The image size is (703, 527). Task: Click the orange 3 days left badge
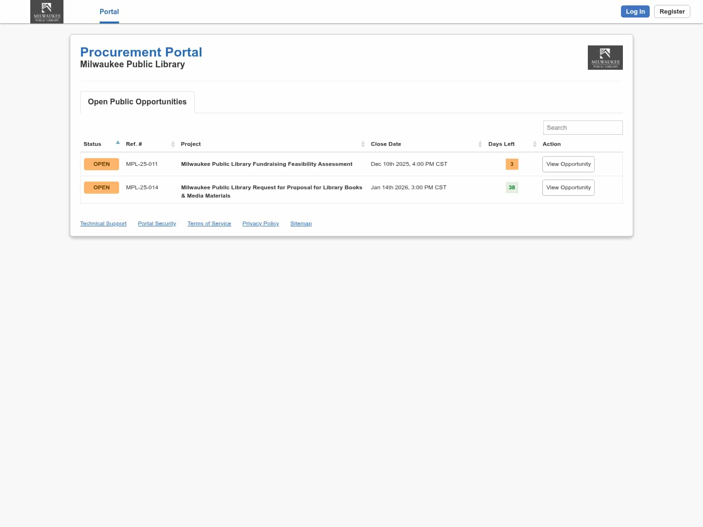pyautogui.click(x=512, y=164)
